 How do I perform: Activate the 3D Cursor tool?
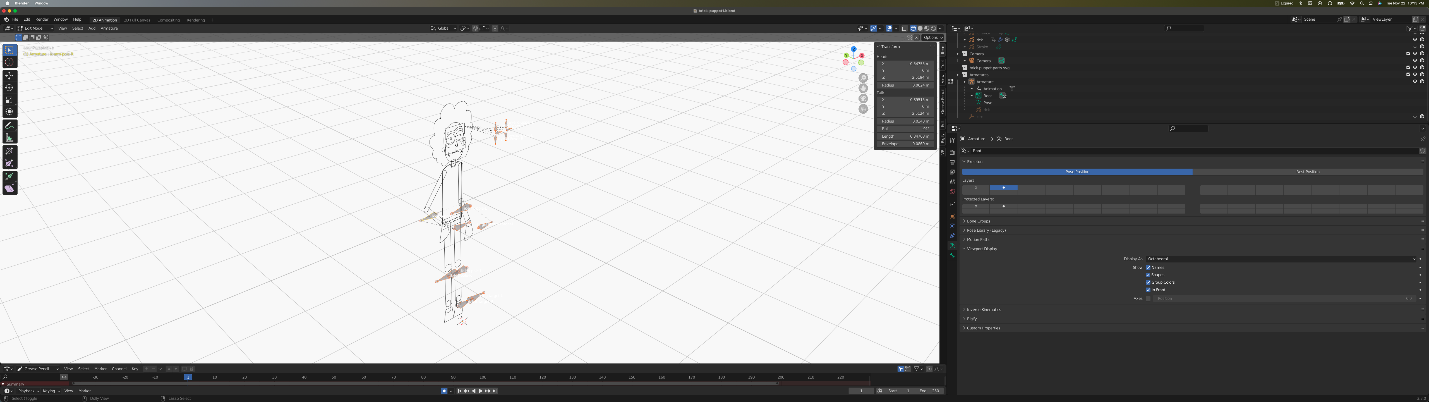(9, 62)
